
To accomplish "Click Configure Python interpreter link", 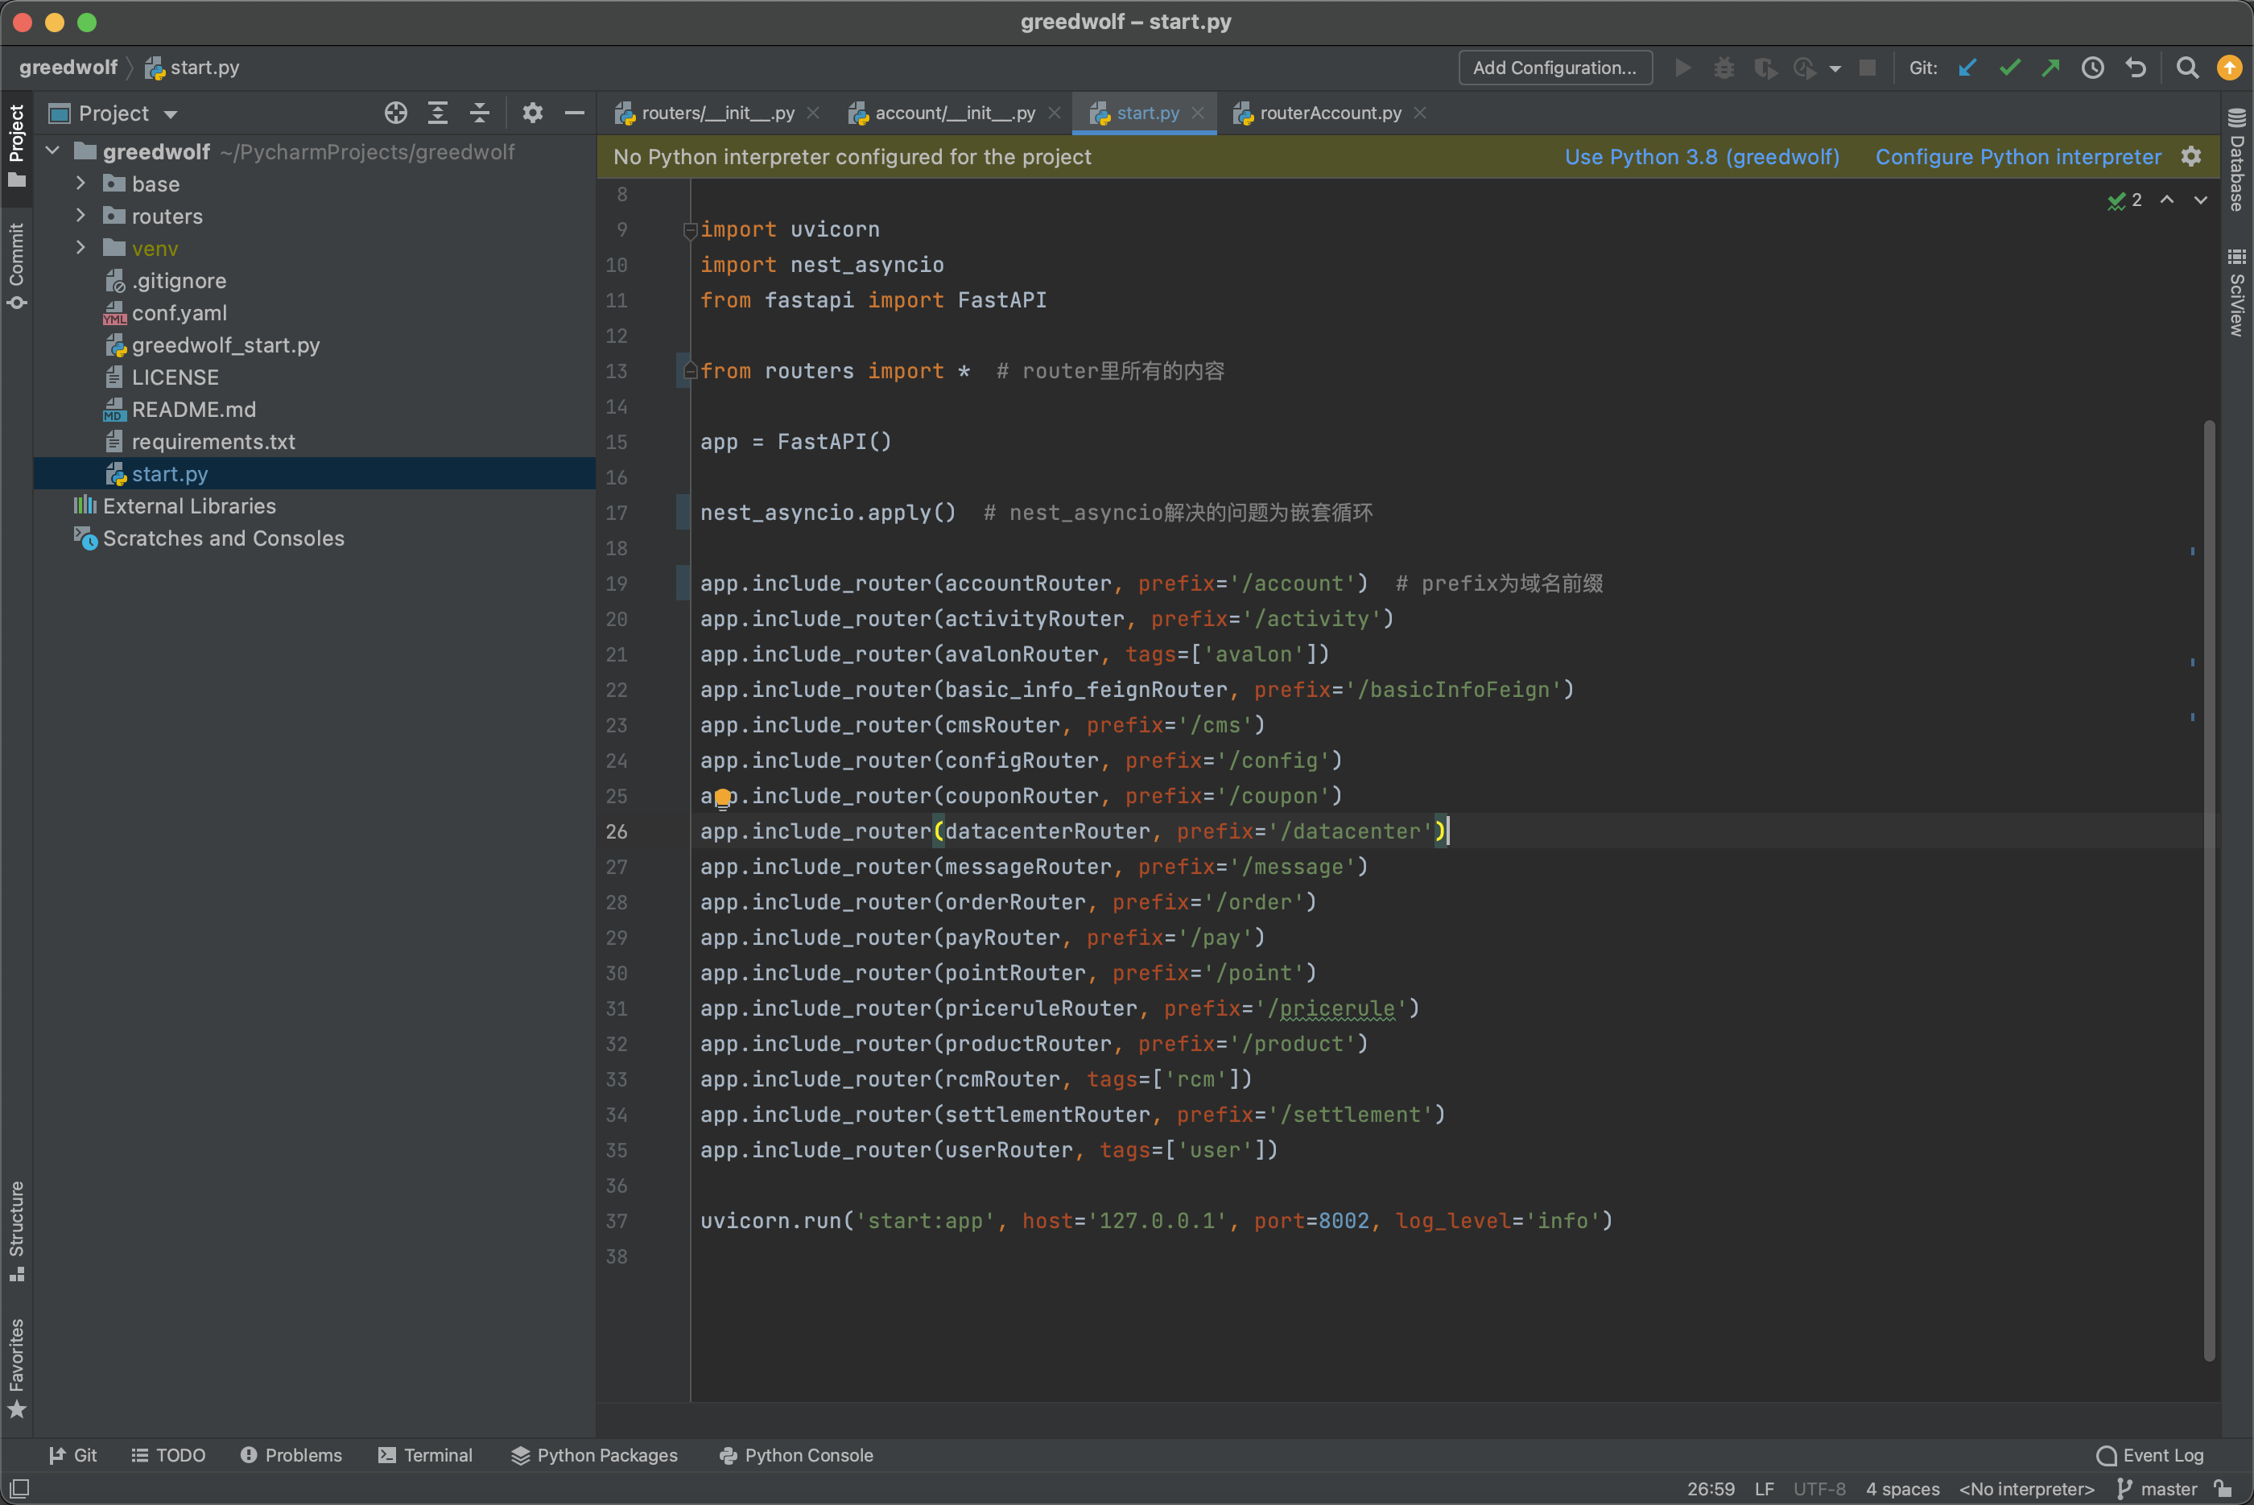I will (2017, 156).
